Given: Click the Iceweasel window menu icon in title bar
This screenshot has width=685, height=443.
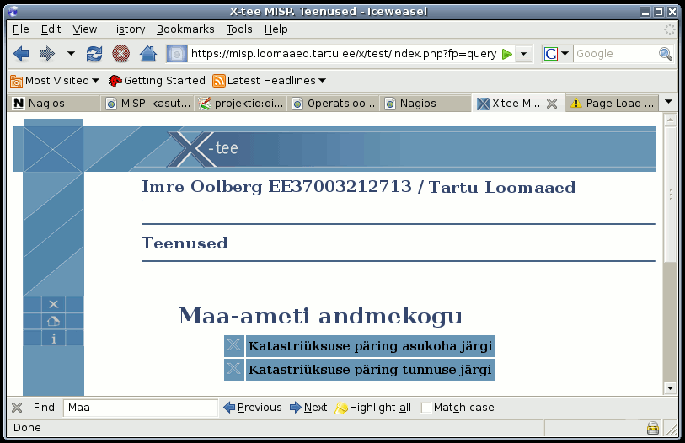Looking at the screenshot, I should tap(13, 11).
